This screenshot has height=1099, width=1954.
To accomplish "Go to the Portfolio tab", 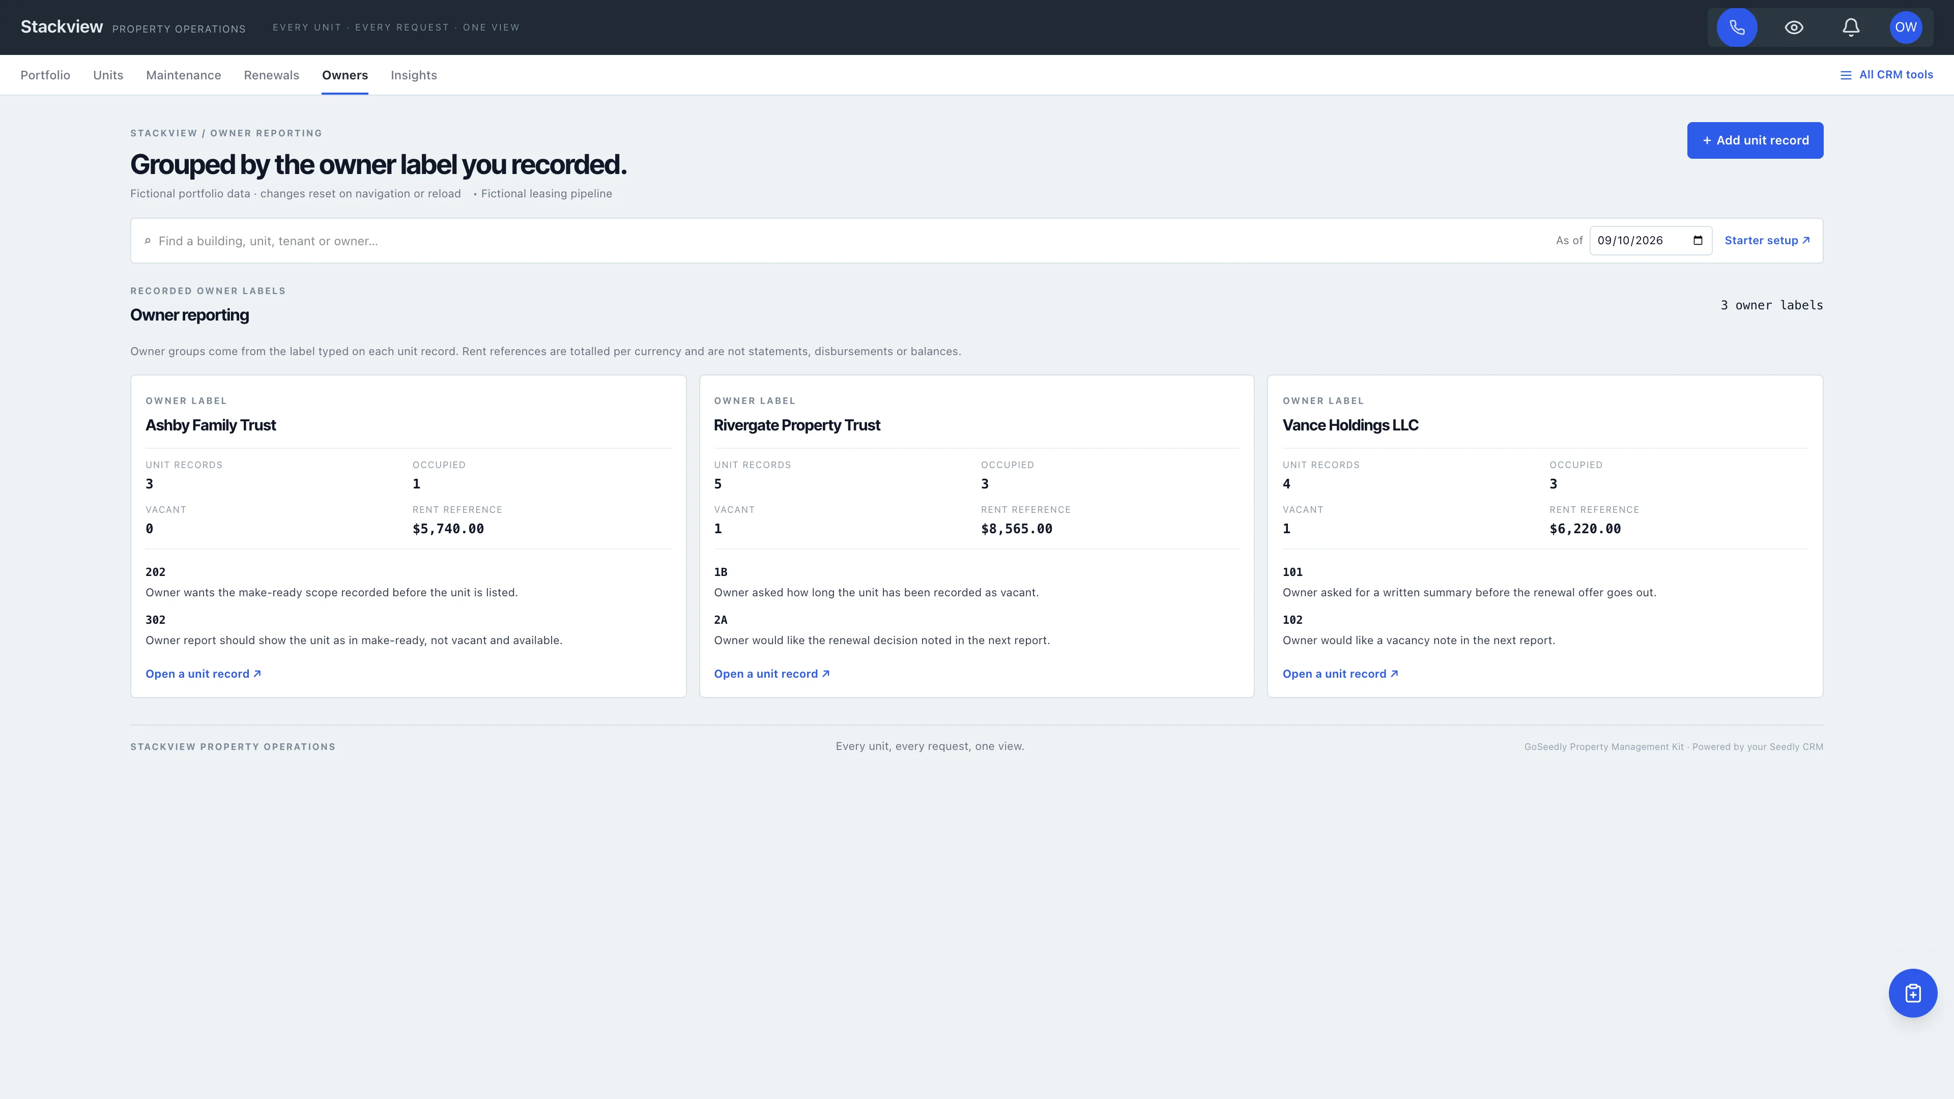I will pyautogui.click(x=45, y=75).
